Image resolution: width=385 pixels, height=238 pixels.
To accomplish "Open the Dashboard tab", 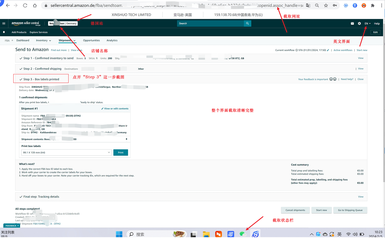I will 23,41.
